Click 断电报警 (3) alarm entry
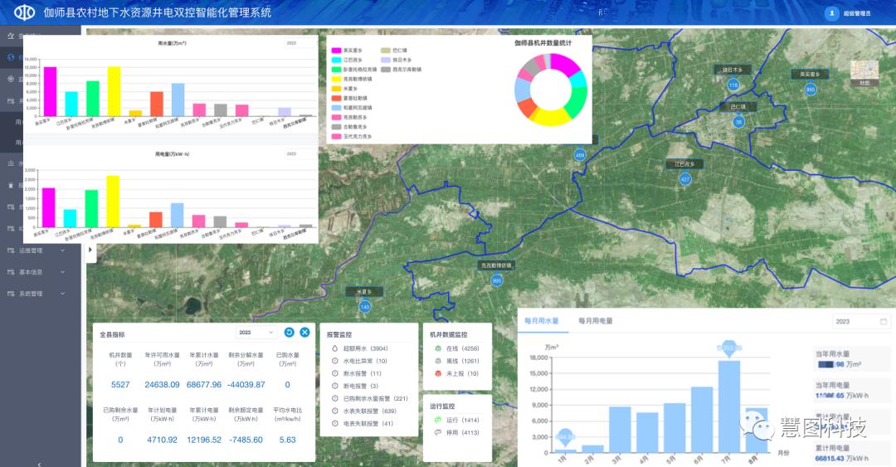The width and height of the screenshot is (896, 467). (355, 386)
